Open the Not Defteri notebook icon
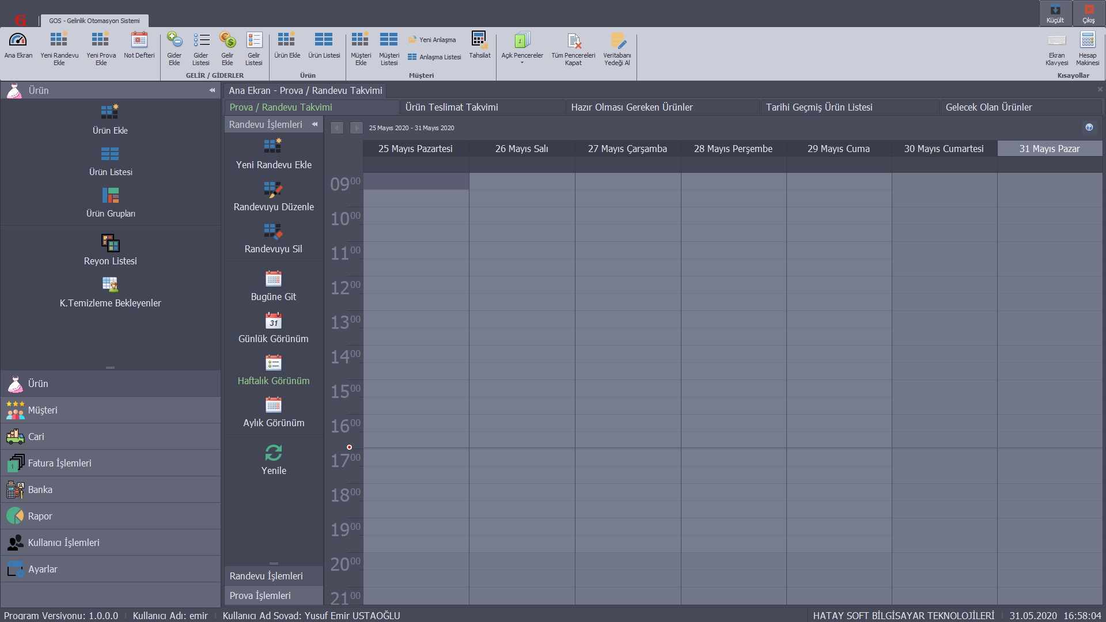The image size is (1106, 622). click(139, 40)
